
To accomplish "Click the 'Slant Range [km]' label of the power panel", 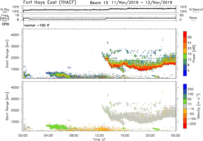I will [x=7, y=54].
